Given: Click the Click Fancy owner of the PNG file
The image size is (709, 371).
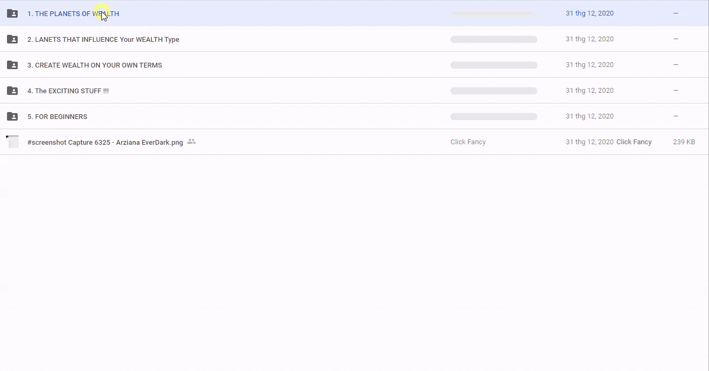Looking at the screenshot, I should tap(468, 142).
